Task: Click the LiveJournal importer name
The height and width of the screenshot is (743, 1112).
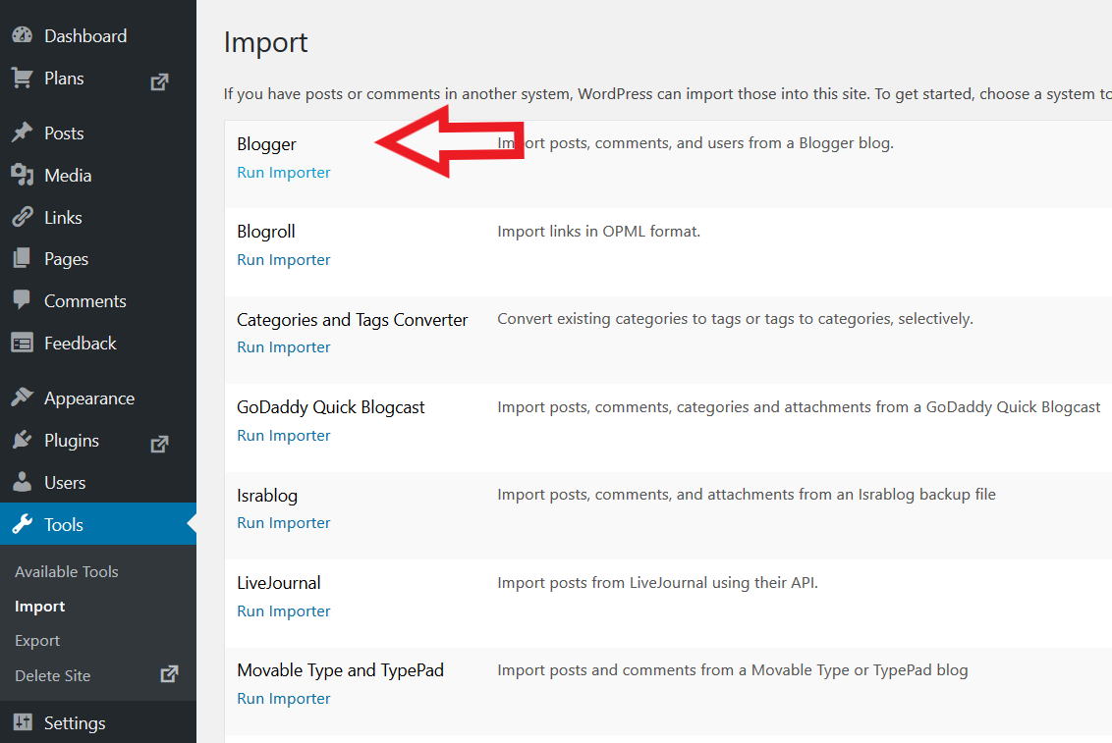Action: tap(279, 583)
